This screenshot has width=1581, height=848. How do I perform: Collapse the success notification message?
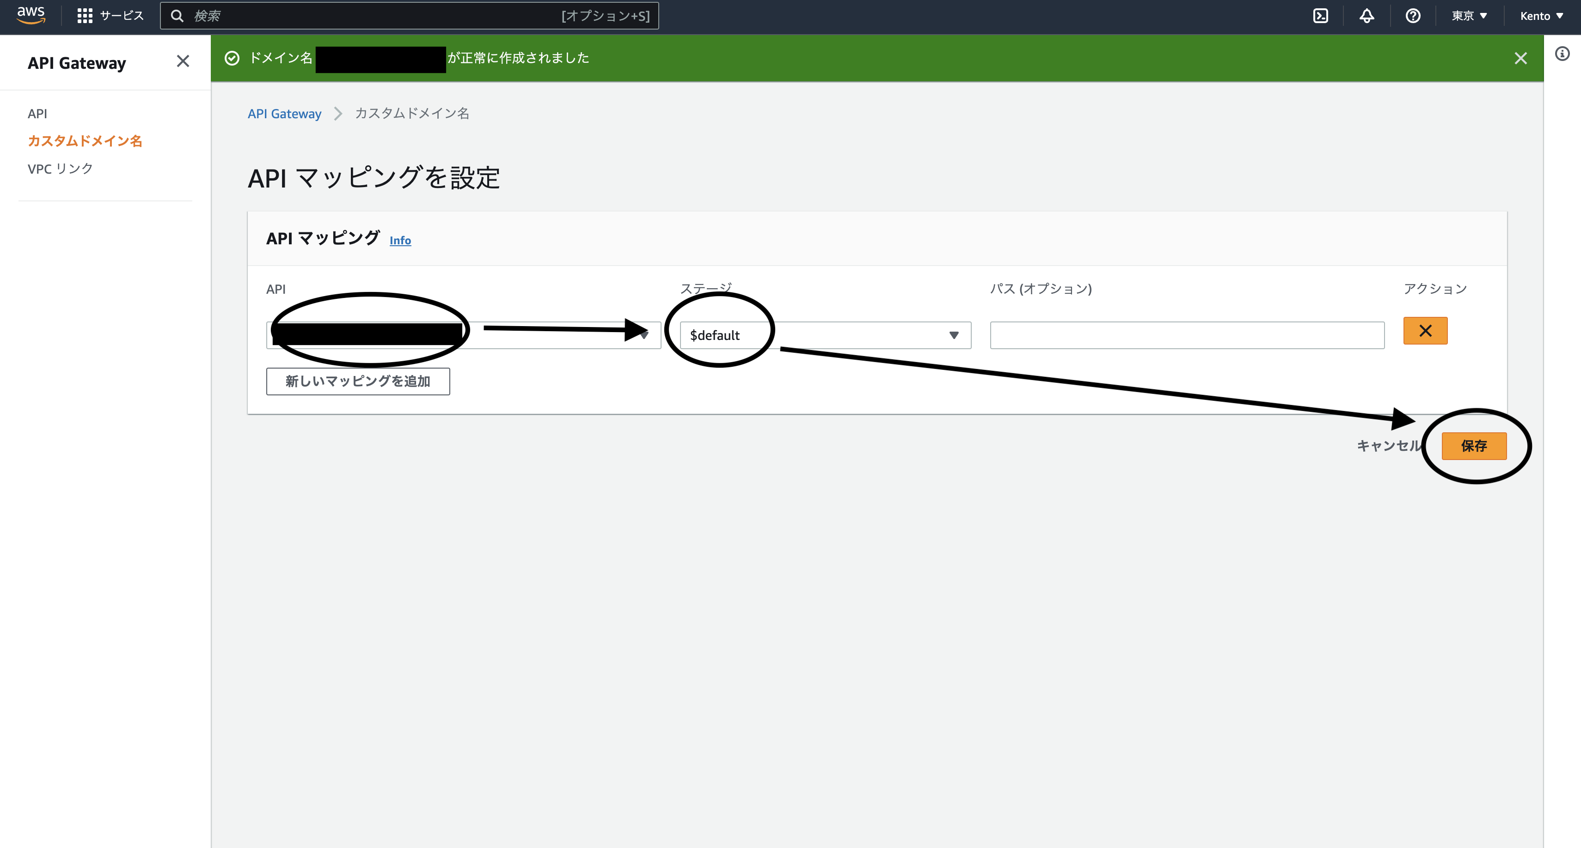(x=1521, y=58)
